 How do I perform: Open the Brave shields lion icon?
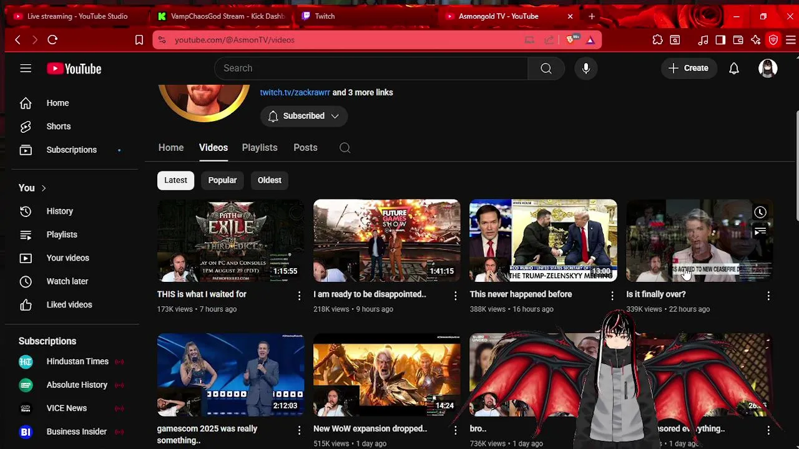[571, 40]
